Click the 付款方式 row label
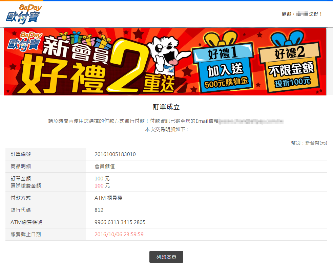Viewport: 333px width, 267px height. (x=21, y=198)
